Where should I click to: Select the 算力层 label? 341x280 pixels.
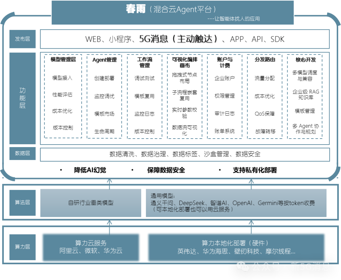22,247
